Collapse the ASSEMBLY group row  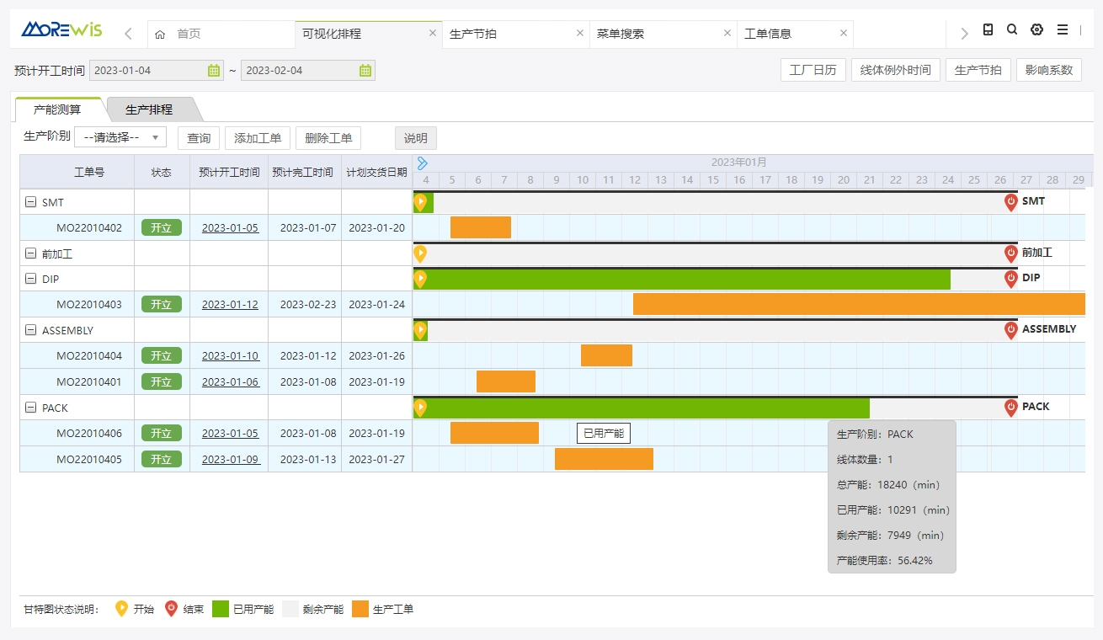(x=31, y=331)
